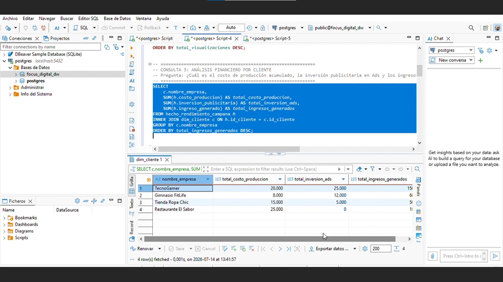The height and width of the screenshot is (282, 503).
Task: Open result set settings gear icon
Action: pos(365,249)
